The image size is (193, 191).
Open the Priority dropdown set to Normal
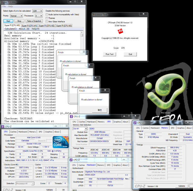[16, 16]
